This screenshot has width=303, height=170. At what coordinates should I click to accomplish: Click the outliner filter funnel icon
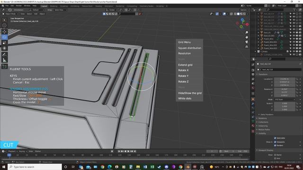coord(294,9)
